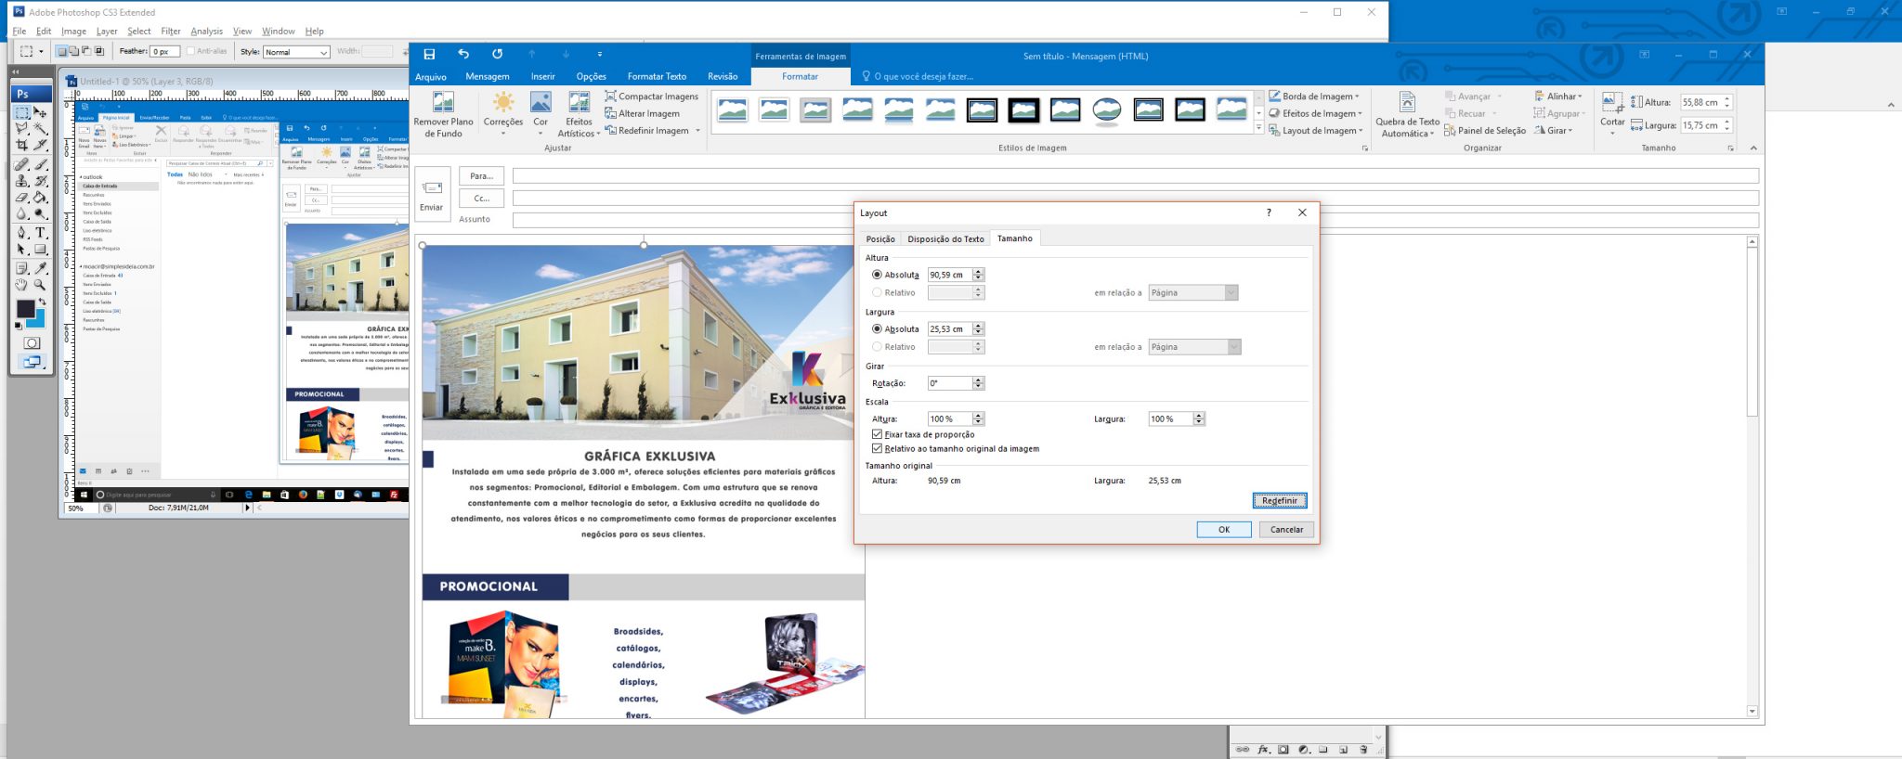Toggle Relativo ao tamanho original da imagem
This screenshot has width=1902, height=759.
[877, 448]
